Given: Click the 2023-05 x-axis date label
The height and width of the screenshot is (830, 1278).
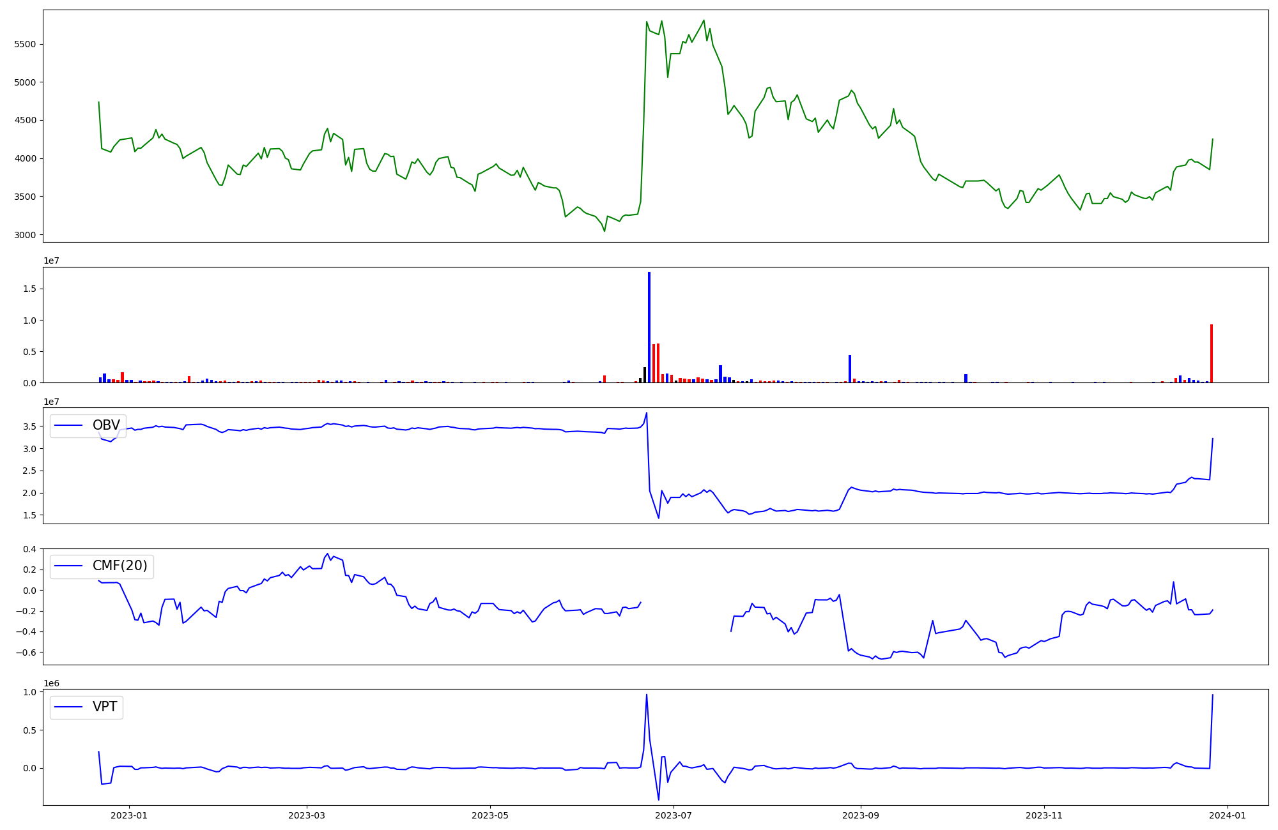Looking at the screenshot, I should tap(490, 815).
